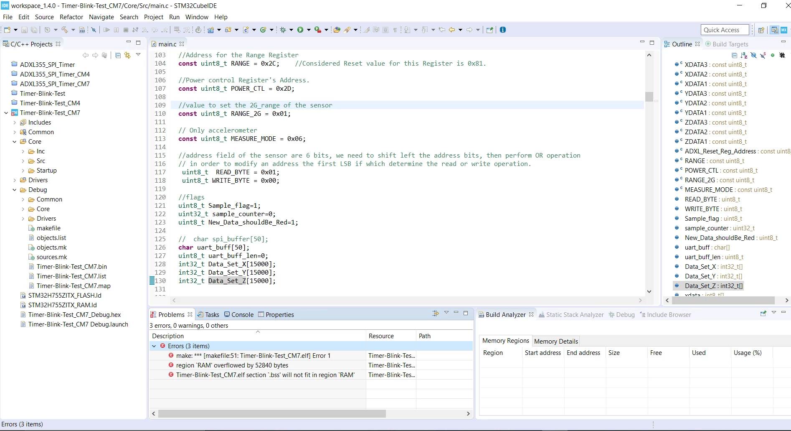The image size is (791, 431).
Task: Open the File menu
Action: (x=8, y=17)
